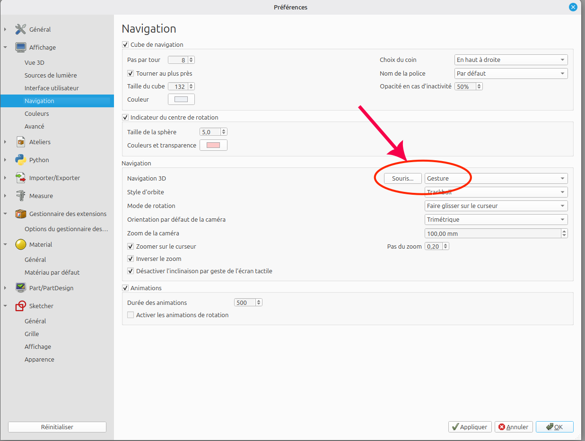Screen dimensions: 585x441
Task: Select Sources de lumière in sidebar
Action: 51,75
